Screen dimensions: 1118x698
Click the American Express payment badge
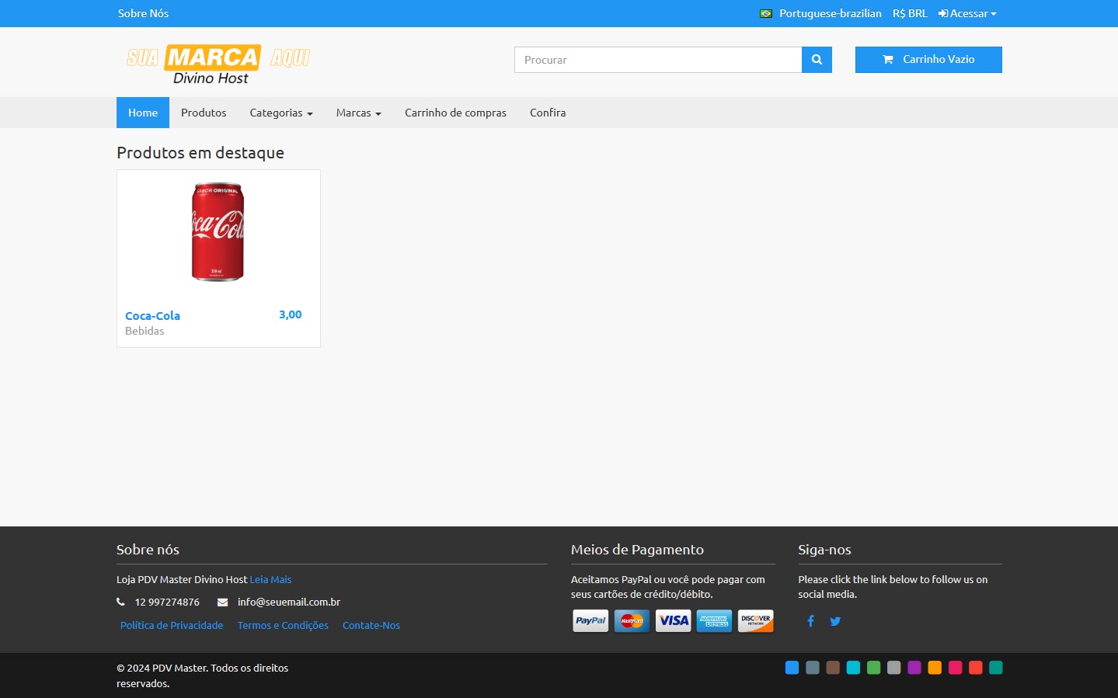click(x=714, y=621)
